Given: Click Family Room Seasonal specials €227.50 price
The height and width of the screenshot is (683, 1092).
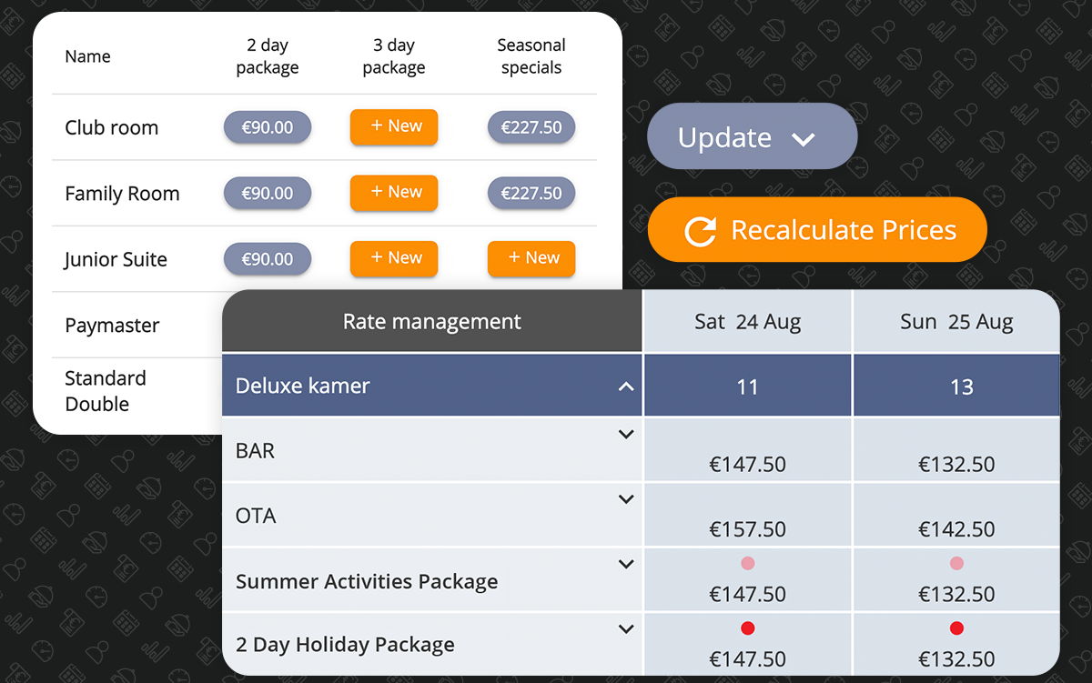Looking at the screenshot, I should pyautogui.click(x=531, y=193).
